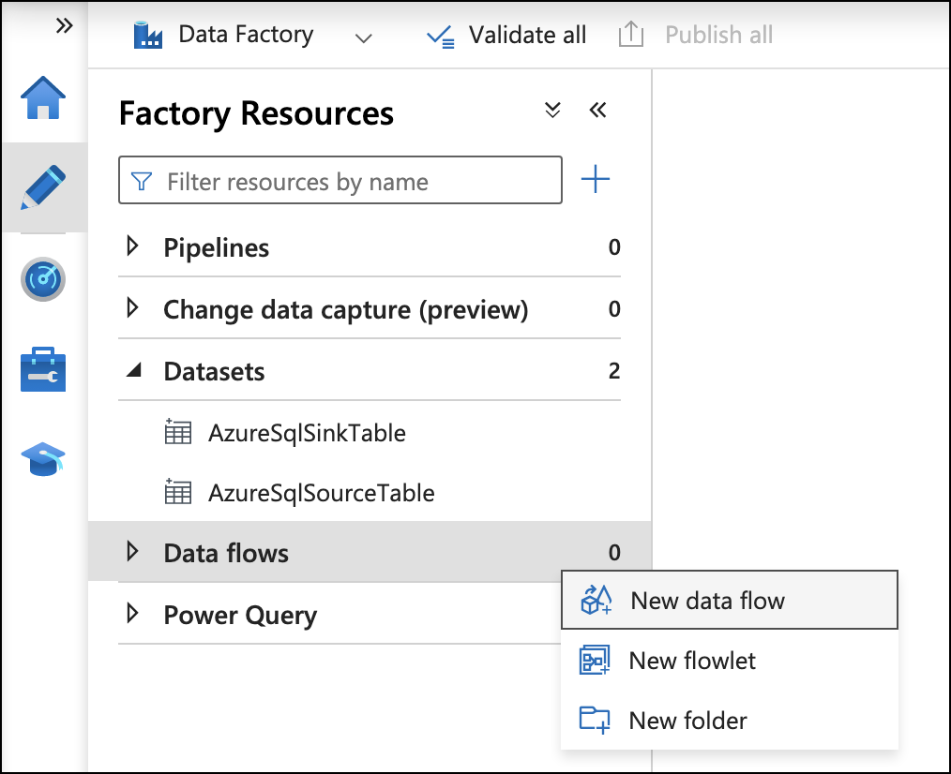Image resolution: width=951 pixels, height=774 pixels.
Task: Expand the Pipelines tree section
Action: click(x=132, y=247)
